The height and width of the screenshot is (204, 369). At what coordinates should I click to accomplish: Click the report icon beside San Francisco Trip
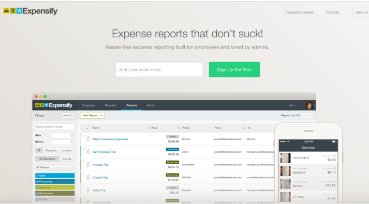pyautogui.click(x=88, y=152)
